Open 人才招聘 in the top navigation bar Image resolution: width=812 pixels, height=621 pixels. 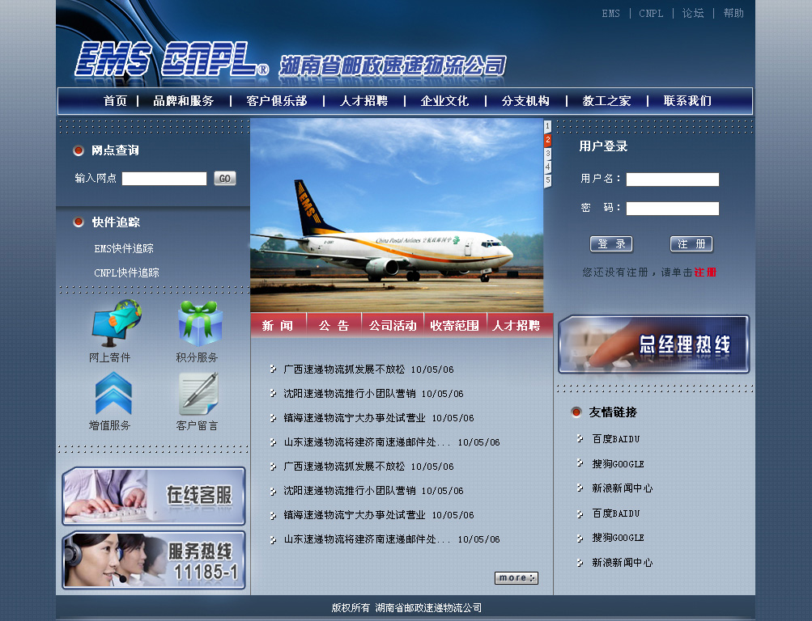(363, 101)
